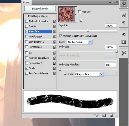
Task: Click the Igazítás slider handle
Action: click(88, 30)
